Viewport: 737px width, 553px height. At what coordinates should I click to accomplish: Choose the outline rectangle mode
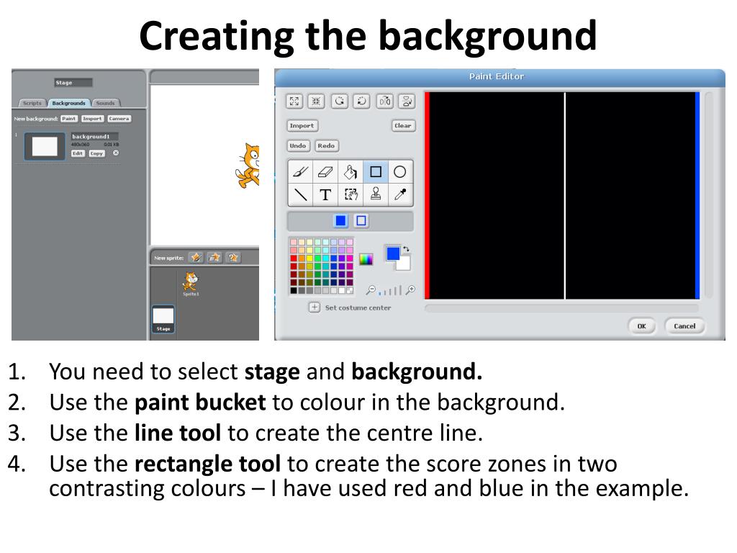click(361, 220)
